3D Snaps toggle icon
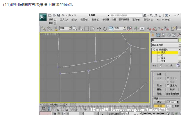Image resolution: width=181 pixels, height=115 pixels. (149, 29)
